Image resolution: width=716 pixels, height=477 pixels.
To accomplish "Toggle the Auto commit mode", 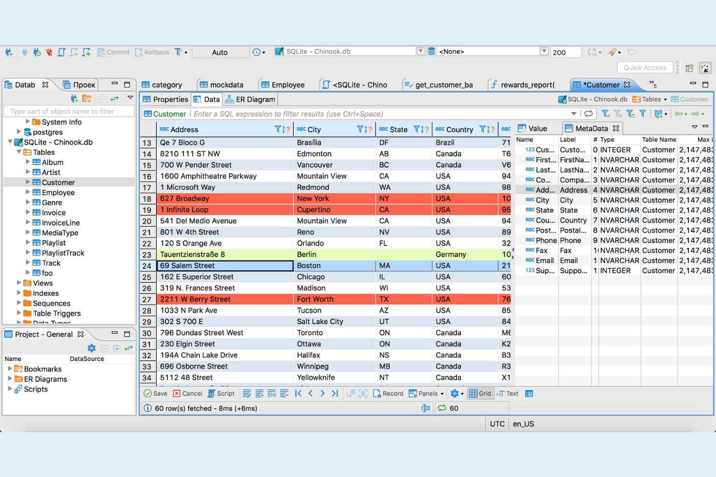I will (220, 52).
